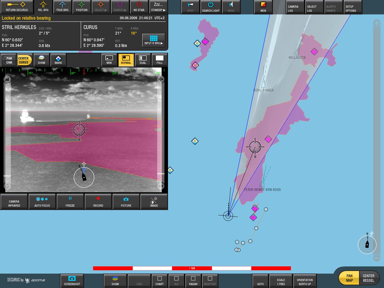Toggle CAMERA INFRARED mode
This screenshot has height=288, width=384.
pyautogui.click(x=14, y=202)
